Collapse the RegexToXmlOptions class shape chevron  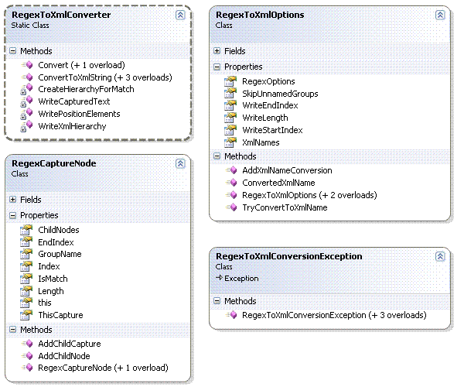coord(440,15)
